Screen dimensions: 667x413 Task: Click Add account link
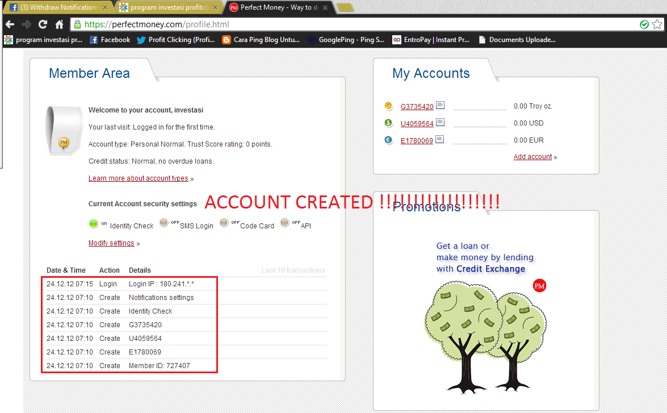tap(532, 157)
